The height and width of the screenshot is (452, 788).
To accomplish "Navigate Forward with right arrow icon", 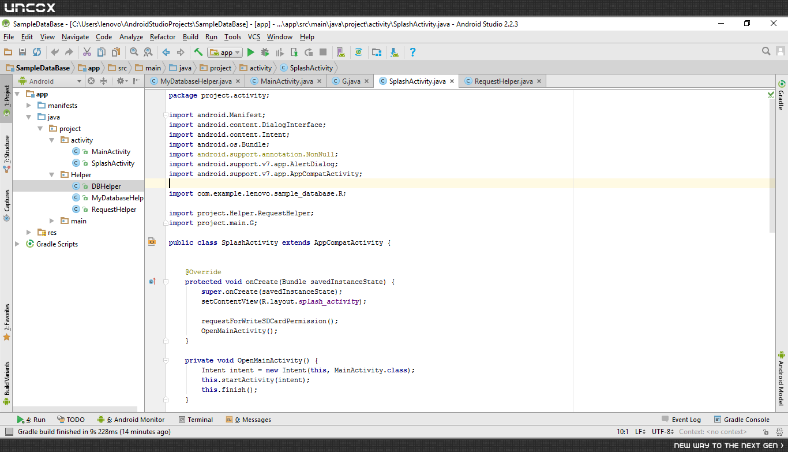I will tap(181, 52).
